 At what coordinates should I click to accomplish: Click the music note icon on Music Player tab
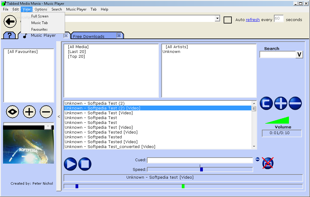tap(25, 36)
